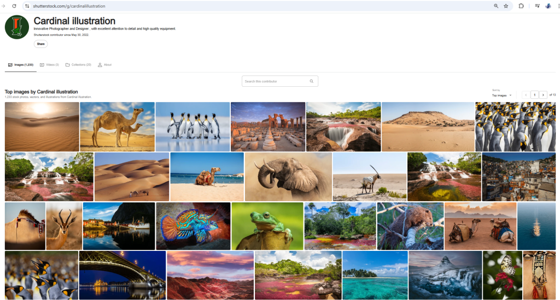Go to the previous results page
Image resolution: width=560 pixels, height=300 pixels.
point(526,95)
